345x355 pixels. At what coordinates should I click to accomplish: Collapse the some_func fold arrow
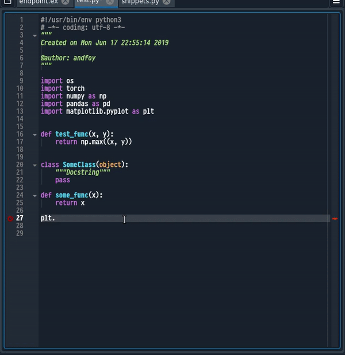click(x=34, y=196)
